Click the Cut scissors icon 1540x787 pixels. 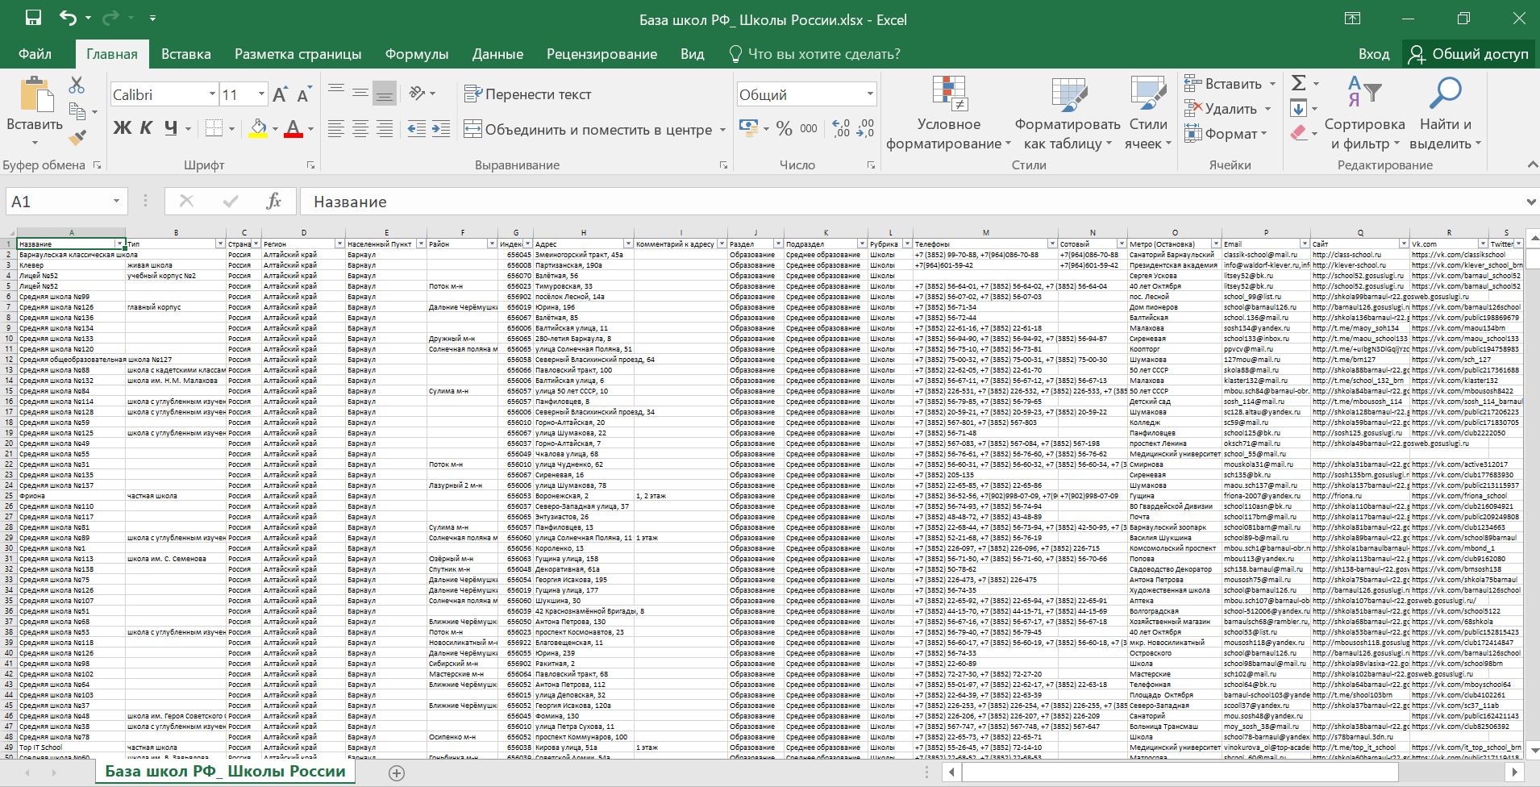pyautogui.click(x=77, y=85)
